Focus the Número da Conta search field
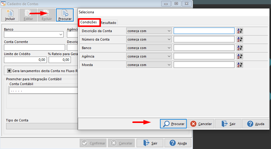 [x=204, y=39]
